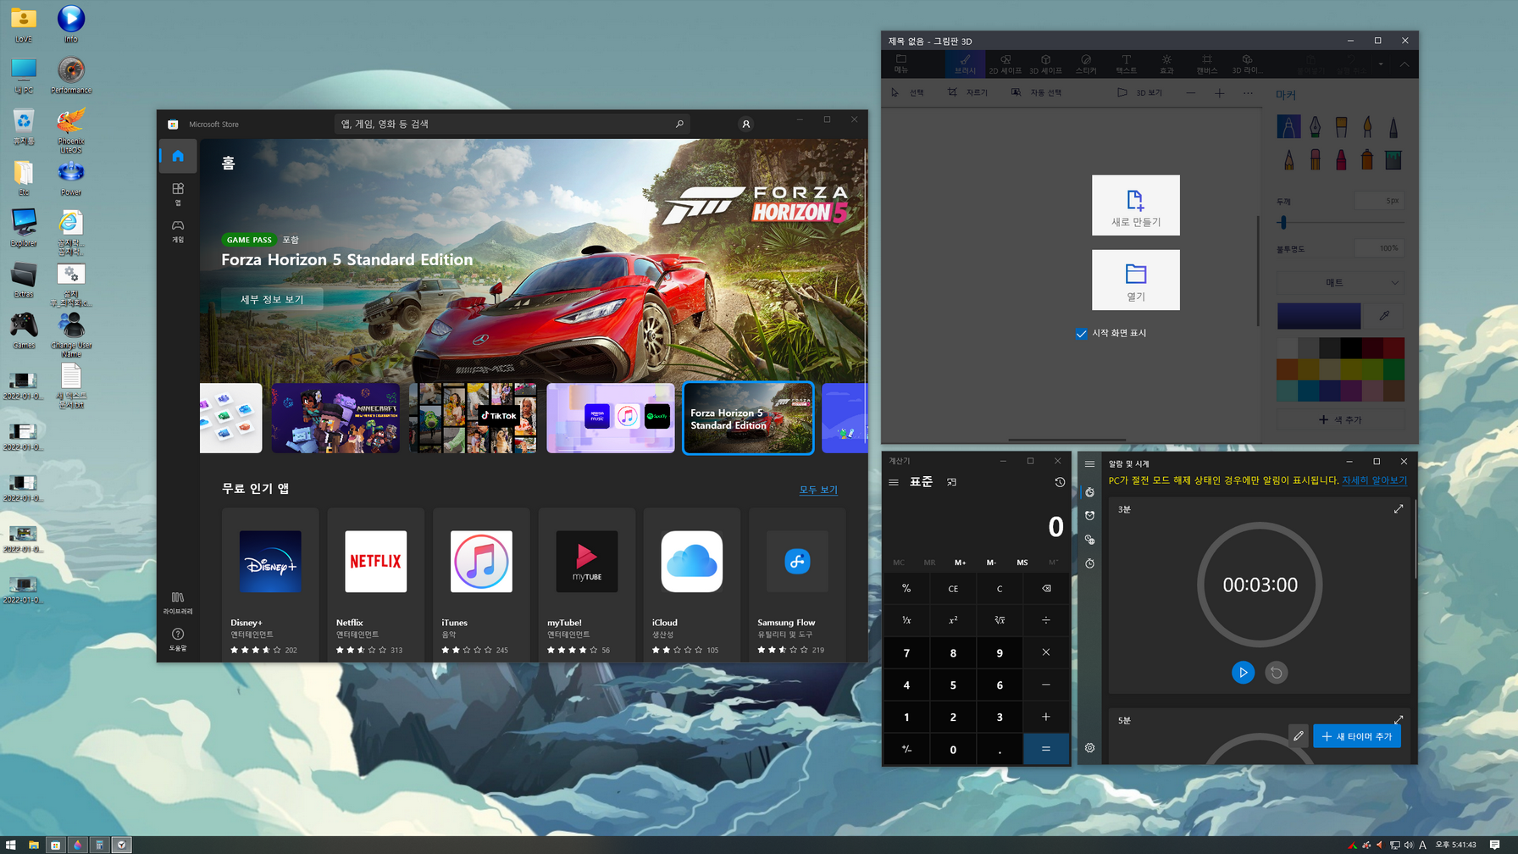Open the calculator navigation hamburger menu

[894, 482]
